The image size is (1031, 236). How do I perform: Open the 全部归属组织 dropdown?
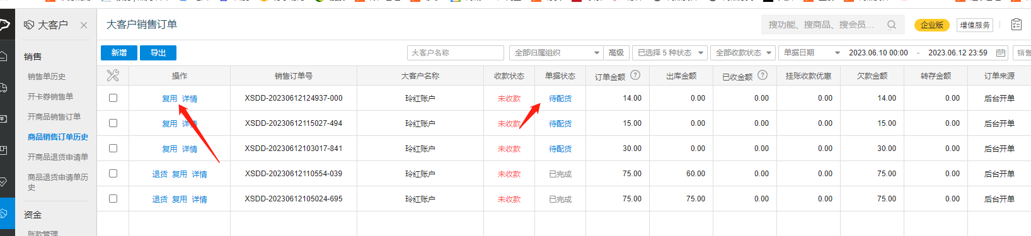pyautogui.click(x=556, y=53)
